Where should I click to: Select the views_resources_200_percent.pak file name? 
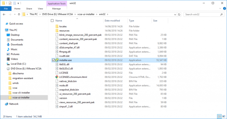77,102
